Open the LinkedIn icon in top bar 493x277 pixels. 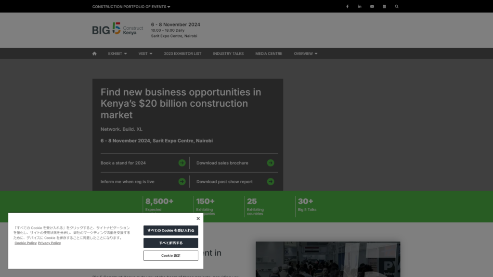click(359, 6)
